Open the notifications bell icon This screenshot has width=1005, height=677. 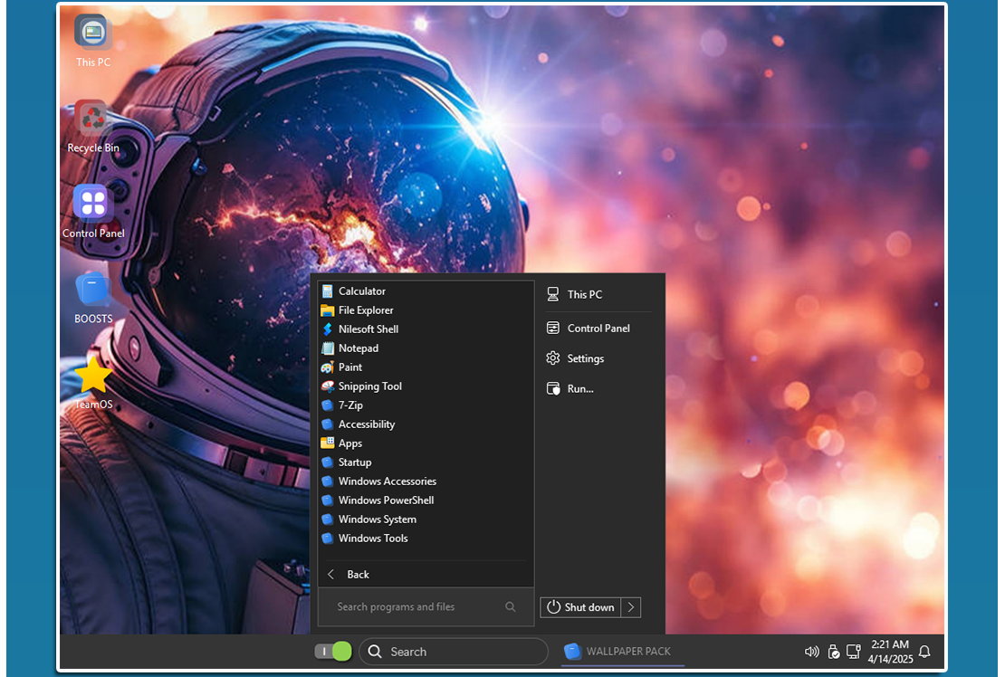[x=924, y=652]
